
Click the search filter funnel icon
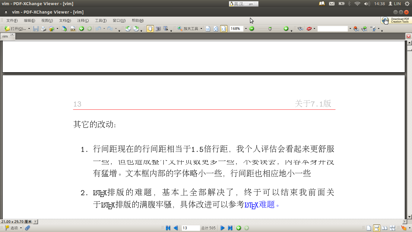click(x=373, y=29)
